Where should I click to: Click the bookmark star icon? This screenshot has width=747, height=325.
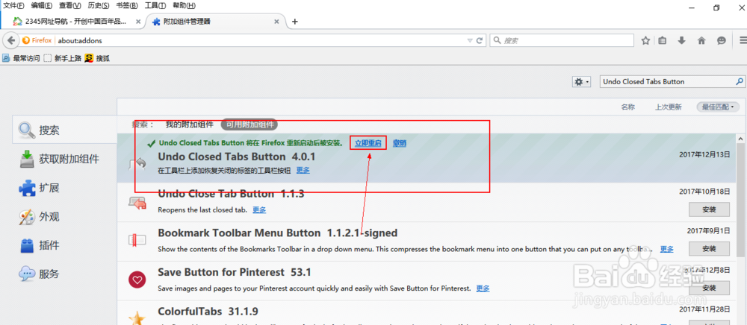click(645, 41)
